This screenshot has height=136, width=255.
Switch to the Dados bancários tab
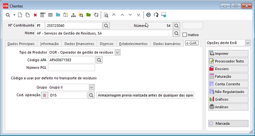click(x=167, y=44)
